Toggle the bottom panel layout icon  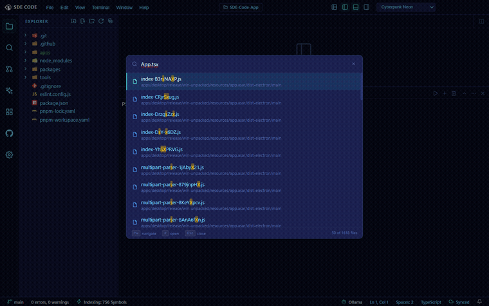click(356, 7)
